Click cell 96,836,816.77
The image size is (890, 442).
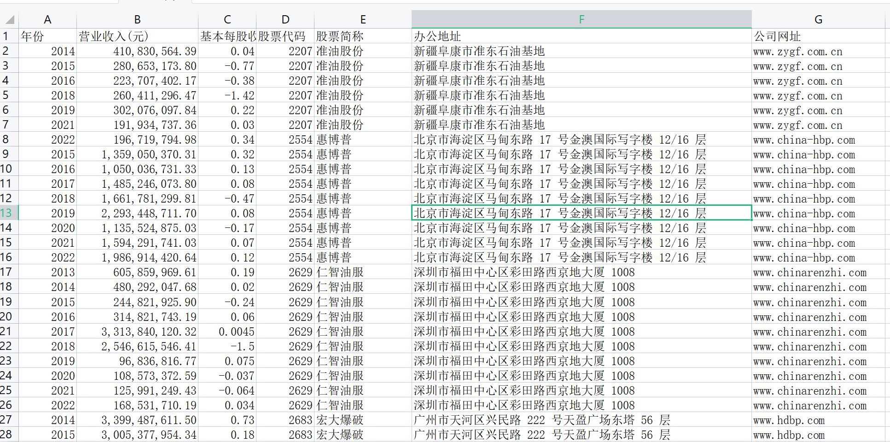tap(137, 361)
